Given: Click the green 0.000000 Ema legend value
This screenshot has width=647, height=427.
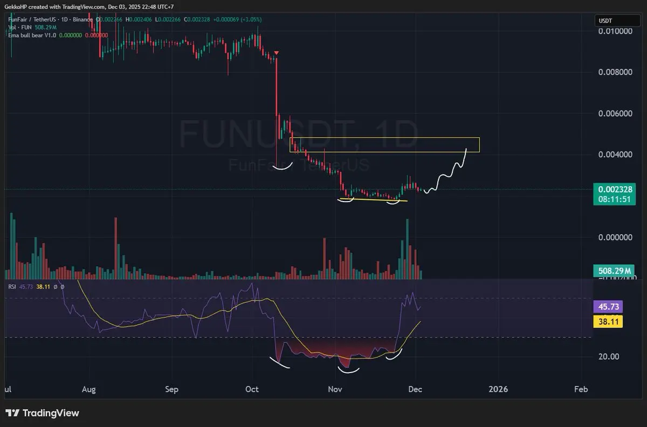Looking at the screenshot, I should (x=71, y=35).
